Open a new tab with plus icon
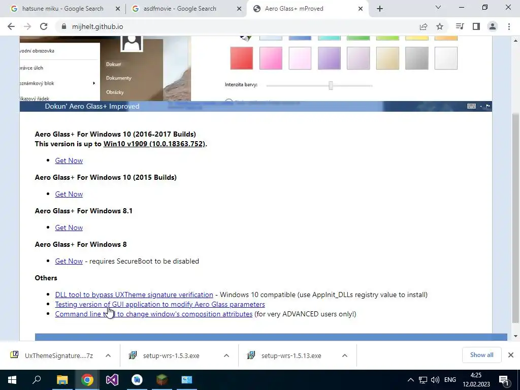Screen dimensions: 520x390 pyautogui.click(x=380, y=9)
